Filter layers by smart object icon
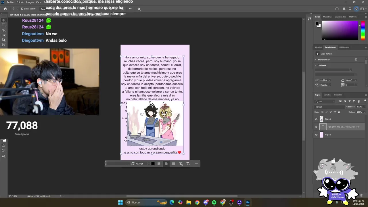 click(359, 101)
